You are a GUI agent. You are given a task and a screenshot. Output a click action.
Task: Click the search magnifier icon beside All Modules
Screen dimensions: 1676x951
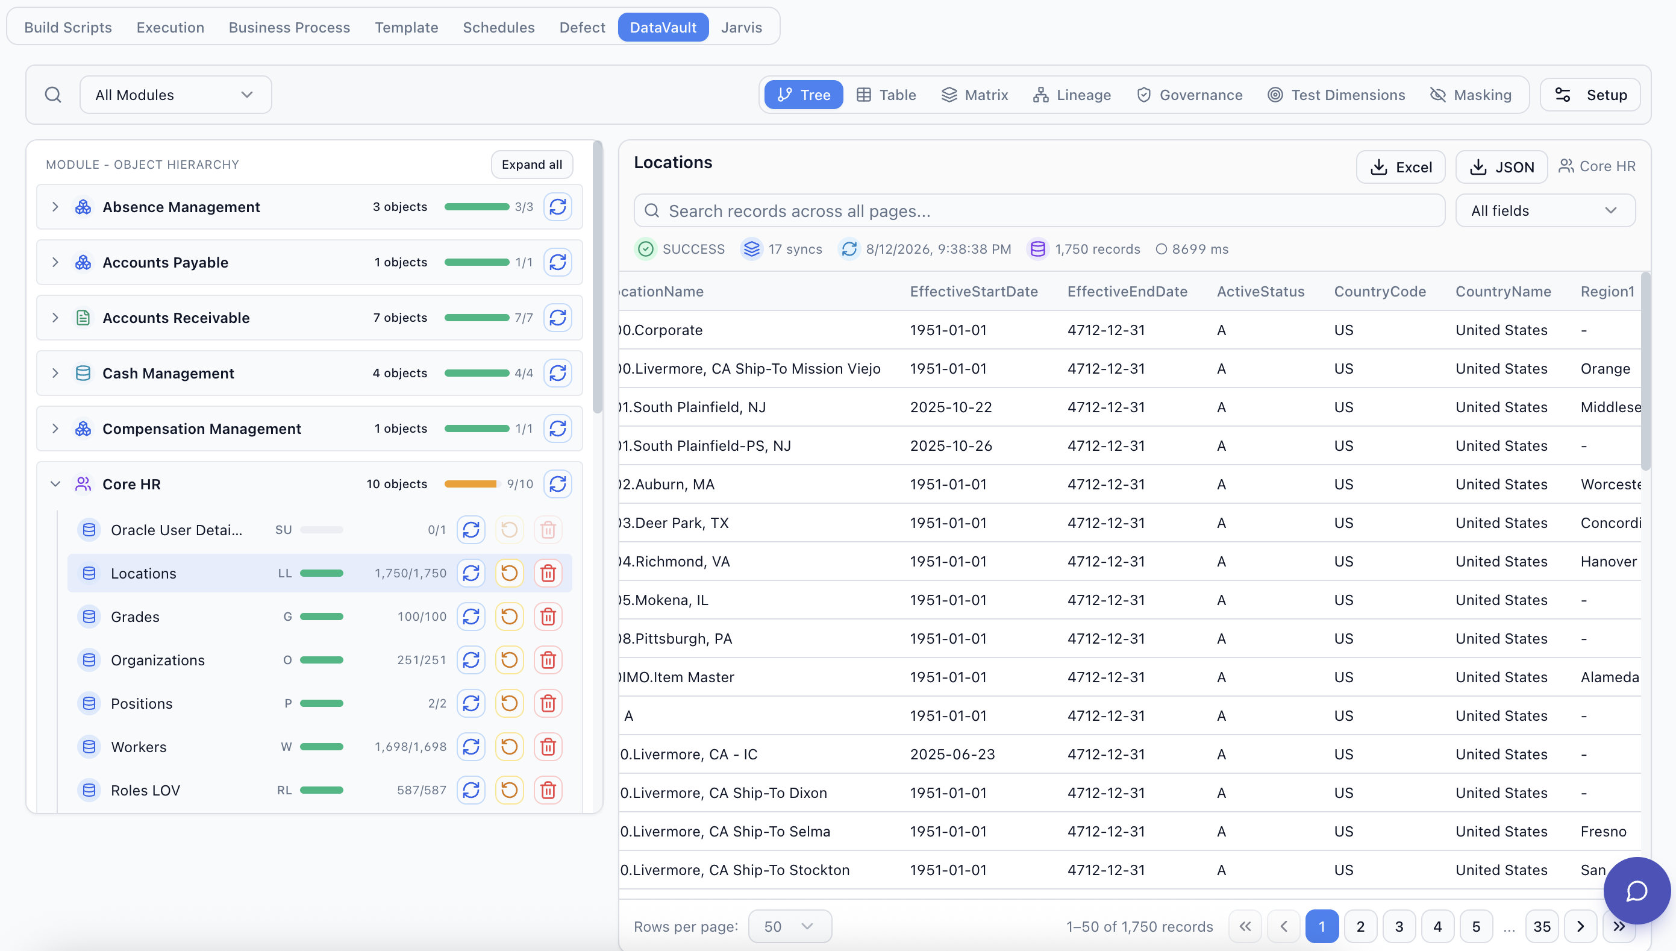click(x=53, y=95)
